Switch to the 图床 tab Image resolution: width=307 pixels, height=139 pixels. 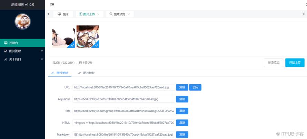click(x=63, y=14)
